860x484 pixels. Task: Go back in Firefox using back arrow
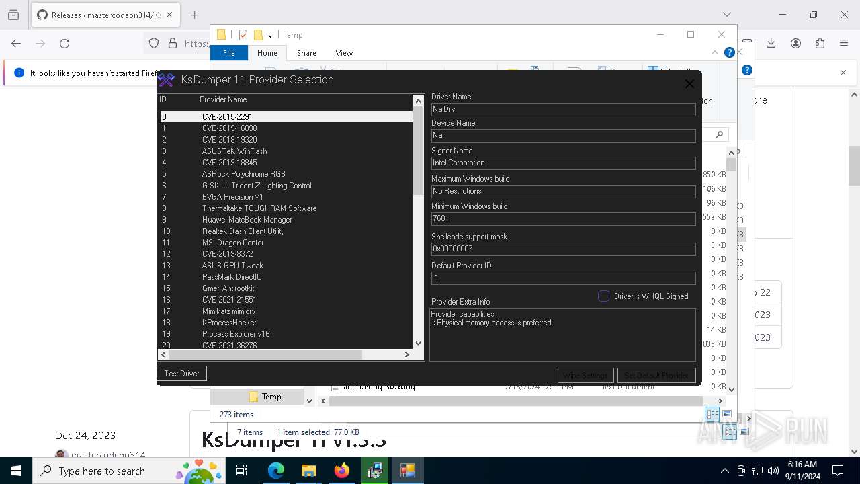(16, 43)
